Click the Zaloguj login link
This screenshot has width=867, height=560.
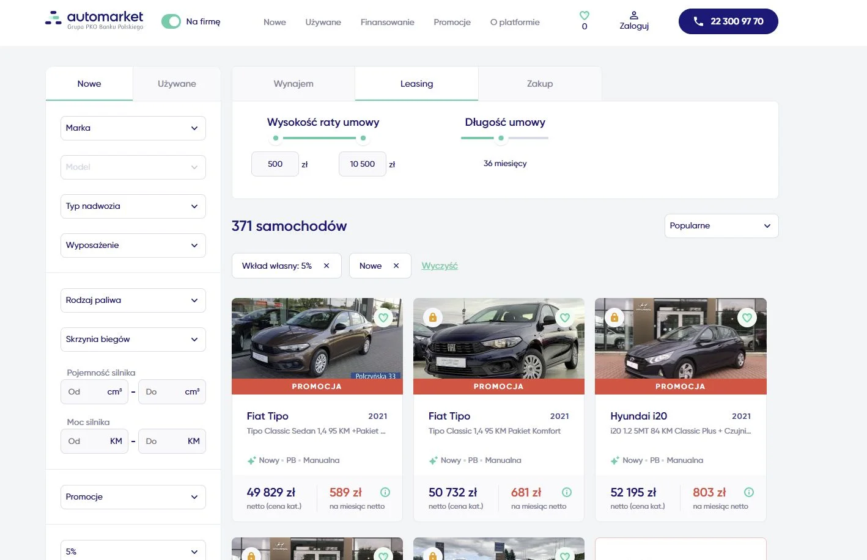click(634, 26)
